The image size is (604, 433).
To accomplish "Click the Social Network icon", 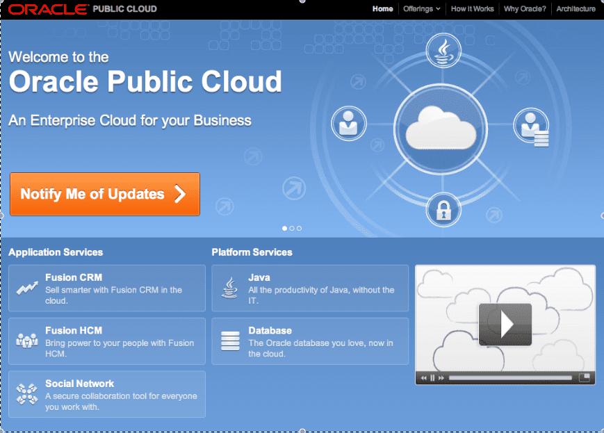I will 27,393.
